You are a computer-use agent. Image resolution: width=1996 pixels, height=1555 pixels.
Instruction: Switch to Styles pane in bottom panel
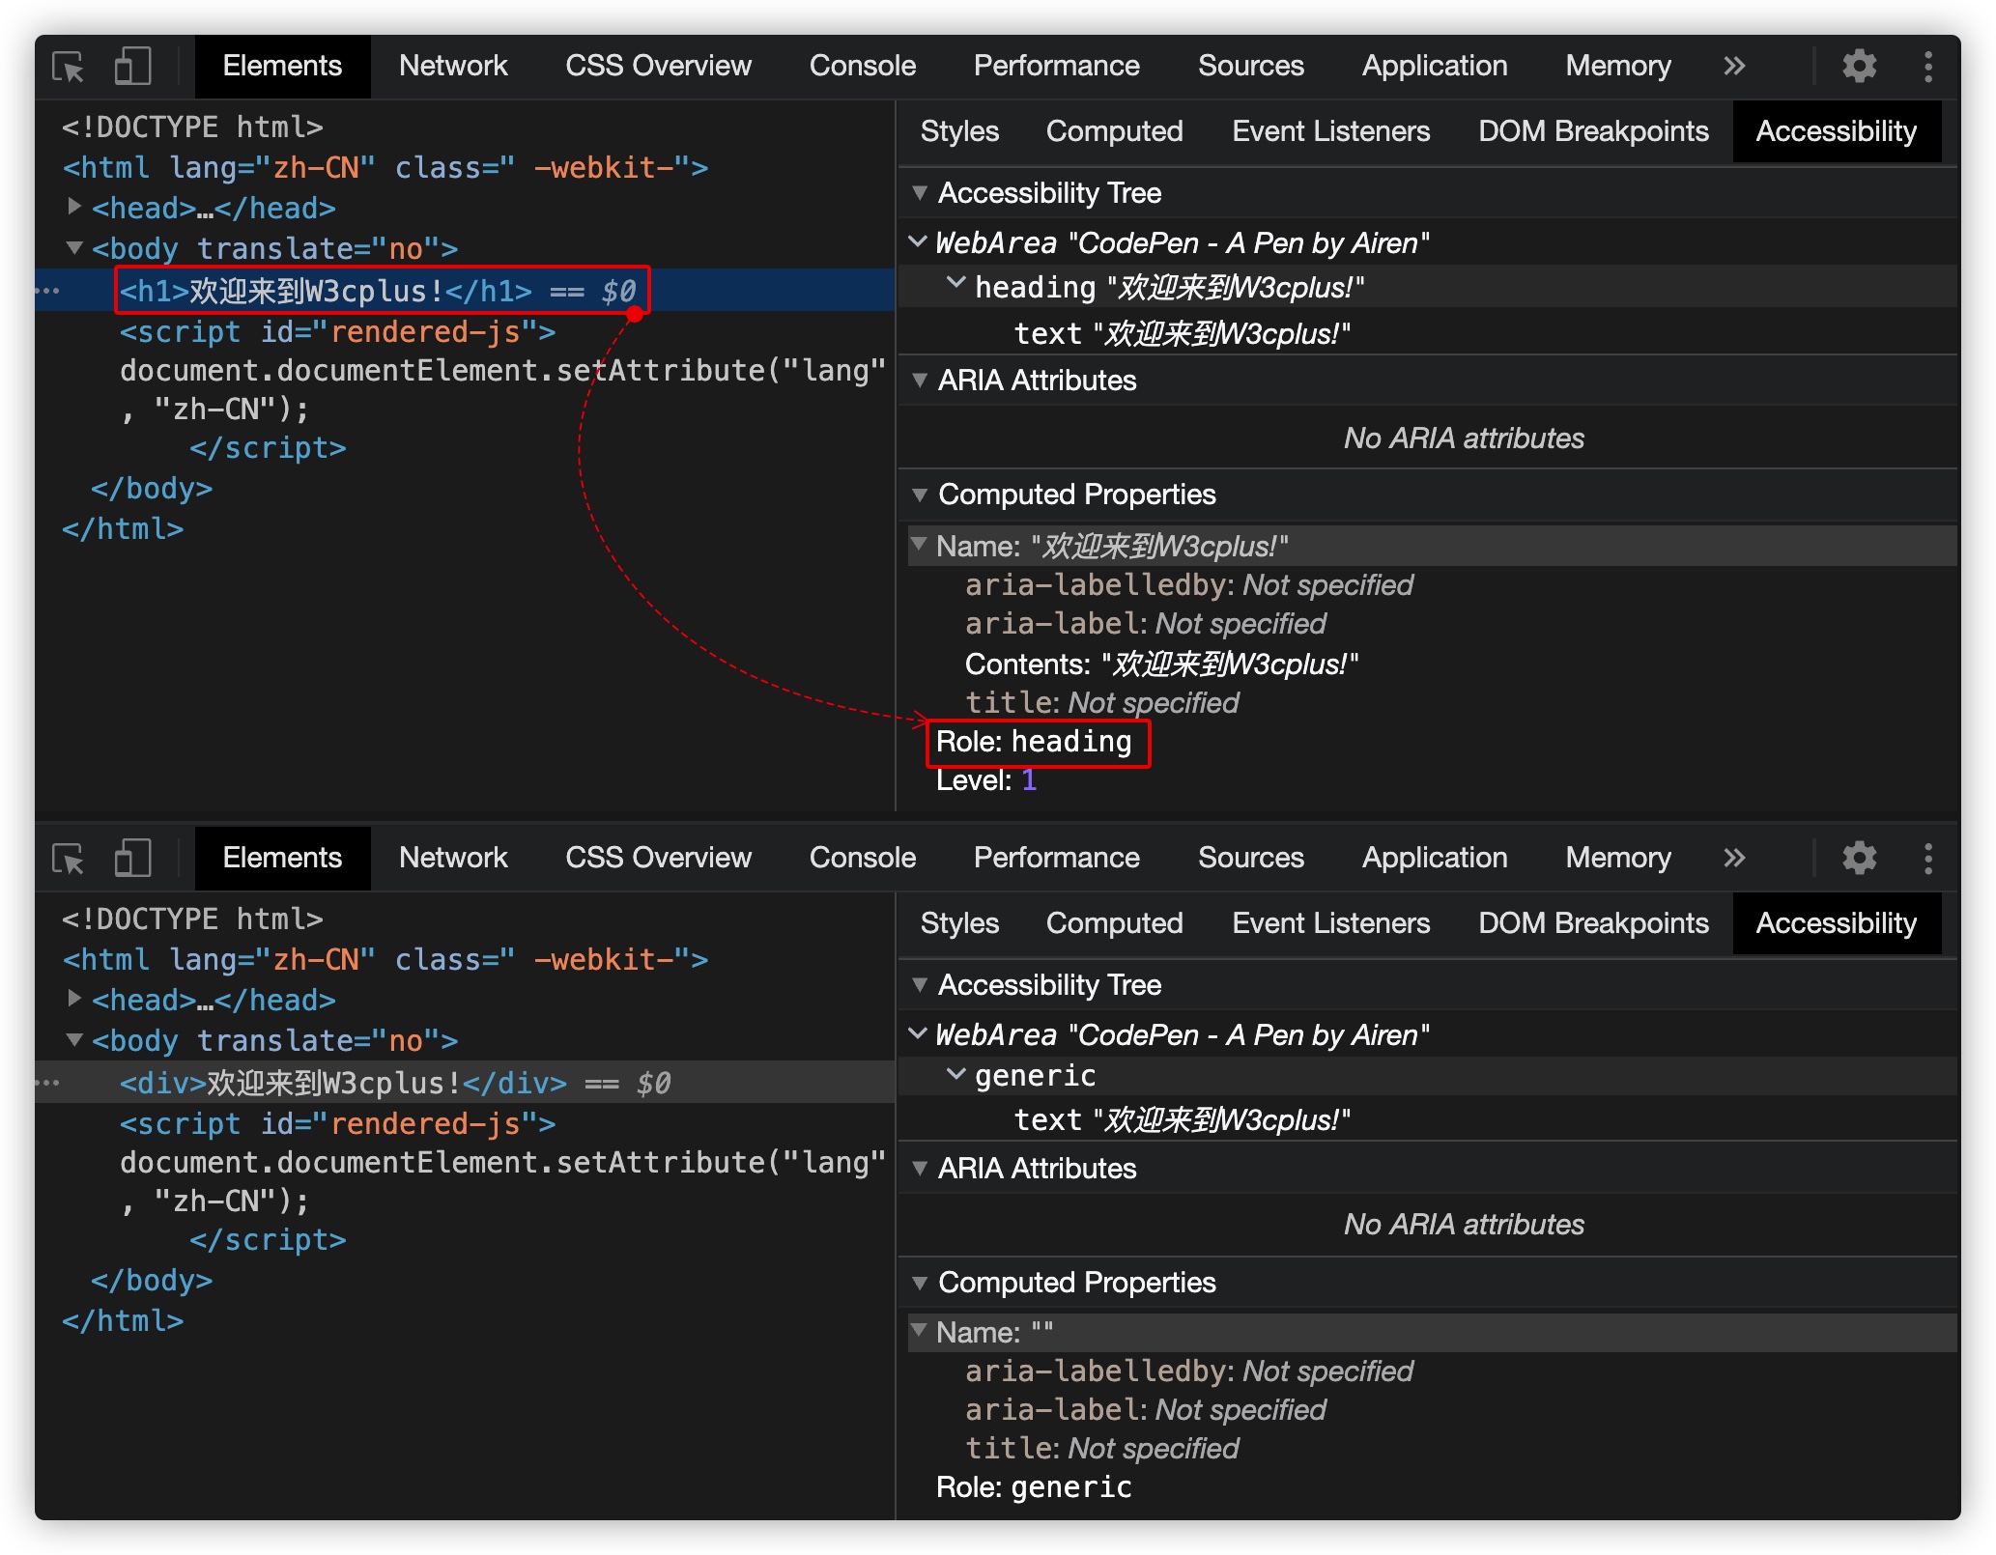pos(959,924)
